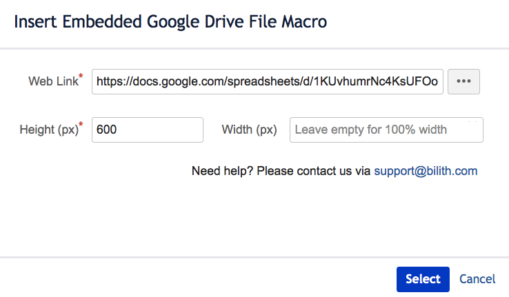Click the Height (px) label
Screen dimensions: 509x297
click(48, 130)
